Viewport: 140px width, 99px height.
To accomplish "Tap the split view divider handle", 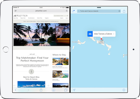I will pos(70,49).
